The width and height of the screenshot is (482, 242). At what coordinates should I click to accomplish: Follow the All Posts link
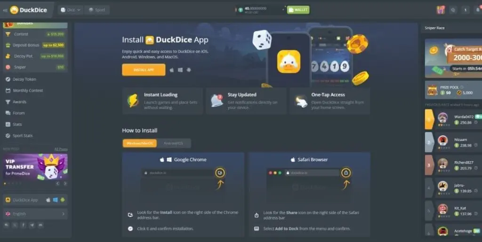click(x=61, y=149)
